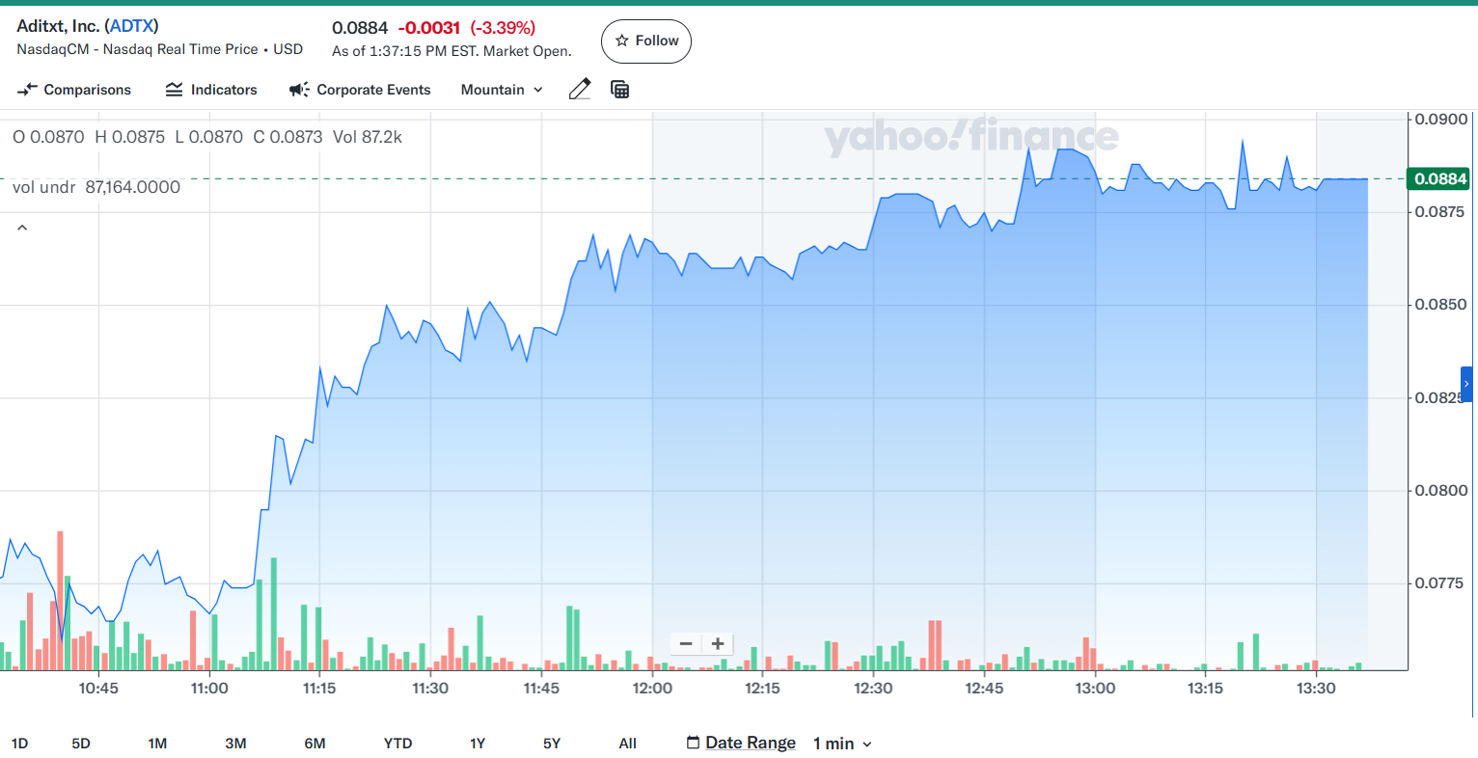The height and width of the screenshot is (758, 1478).
Task: Click the pencil draw tool icon
Action: [x=579, y=90]
